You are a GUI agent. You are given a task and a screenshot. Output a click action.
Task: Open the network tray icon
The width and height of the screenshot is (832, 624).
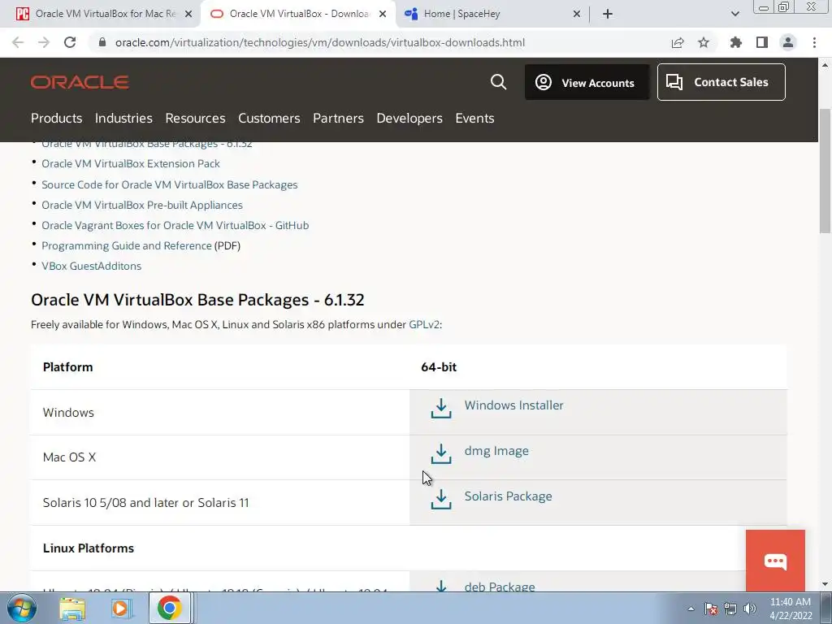click(x=730, y=609)
